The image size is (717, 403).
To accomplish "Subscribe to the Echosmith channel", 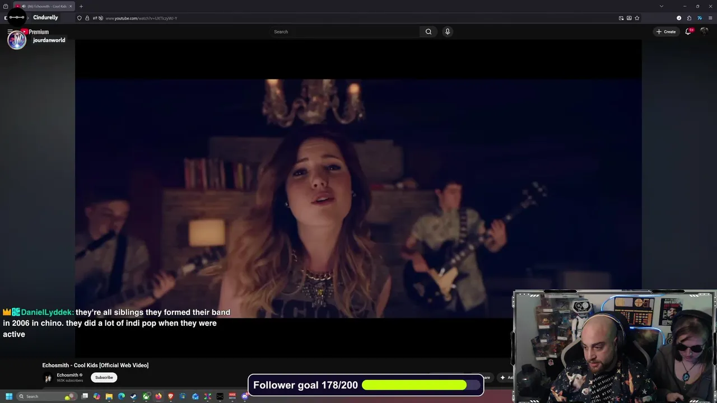I will coord(104,377).
